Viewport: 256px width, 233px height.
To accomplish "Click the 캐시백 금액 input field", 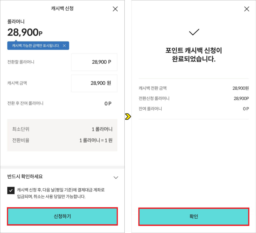I will [94, 83].
